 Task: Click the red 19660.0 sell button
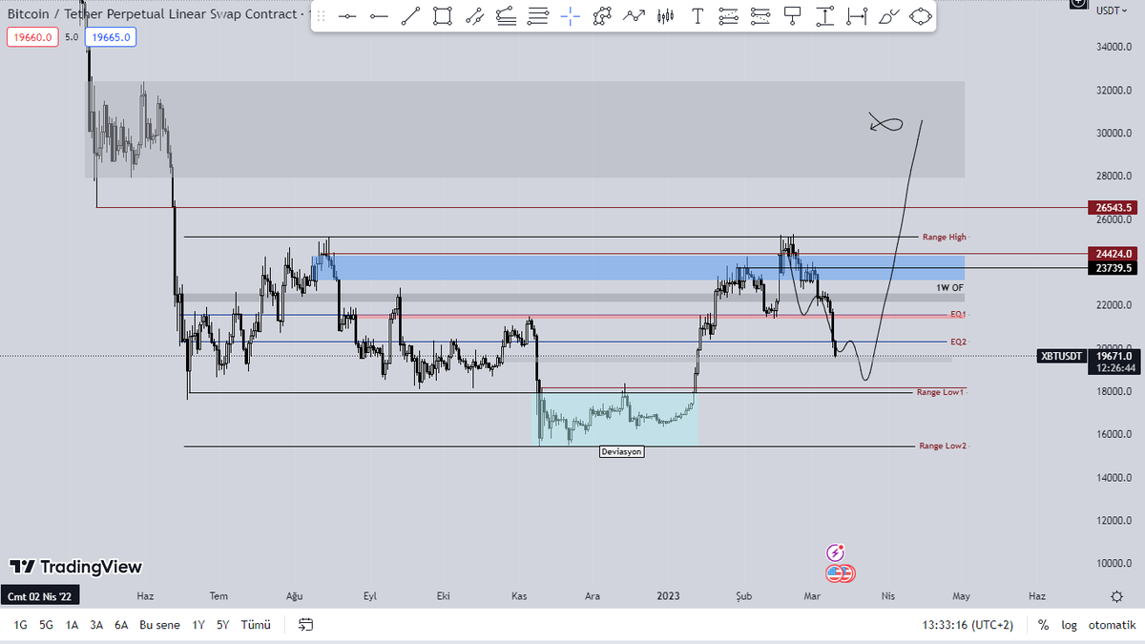[x=32, y=37]
